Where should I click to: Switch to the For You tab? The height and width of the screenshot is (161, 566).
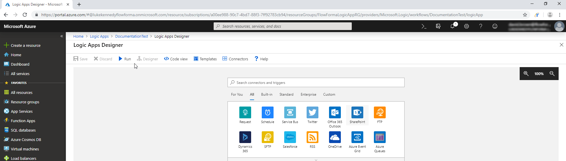[x=237, y=94]
